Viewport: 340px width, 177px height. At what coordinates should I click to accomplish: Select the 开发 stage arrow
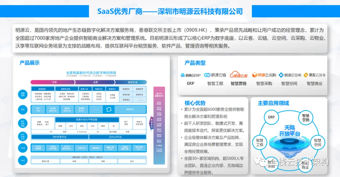(x=53, y=82)
